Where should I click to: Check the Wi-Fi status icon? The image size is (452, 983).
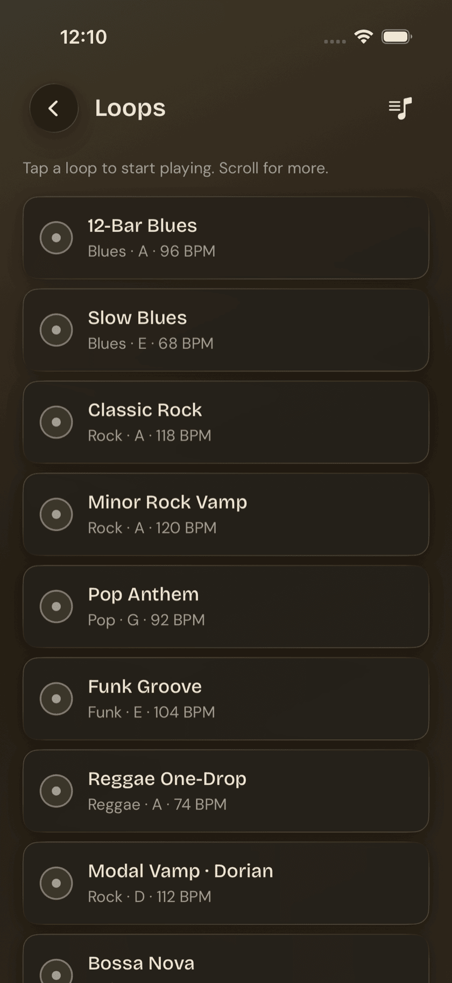364,37
